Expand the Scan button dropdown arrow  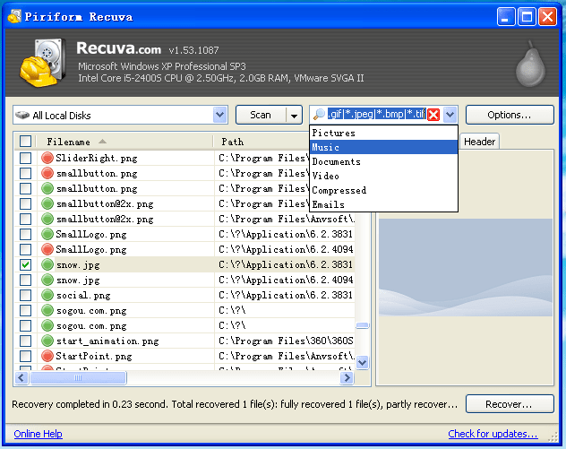coord(293,115)
